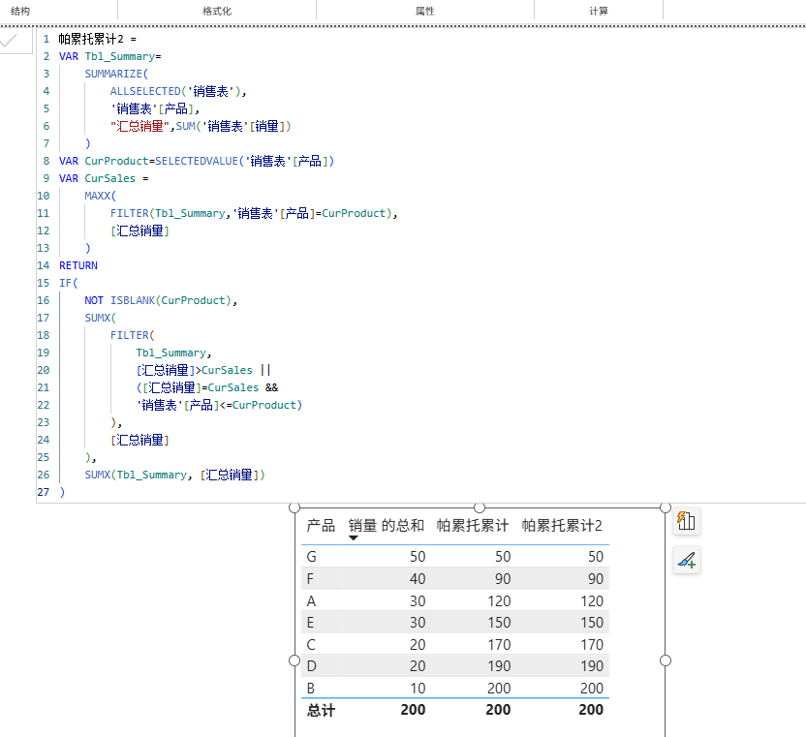Click the SUMMARIZE( function on line 3
Screen dimensions: 806x737
[x=116, y=74]
